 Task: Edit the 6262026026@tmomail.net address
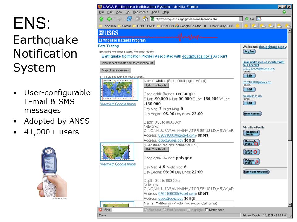[249, 76]
